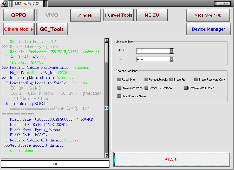
Task: Enable Read Device Name checkbox
Action: [x=119, y=96]
